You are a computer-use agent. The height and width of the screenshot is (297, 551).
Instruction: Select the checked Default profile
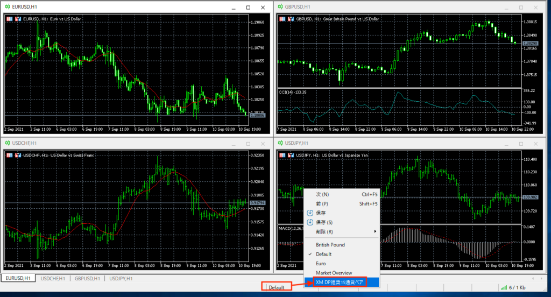tap(323, 254)
